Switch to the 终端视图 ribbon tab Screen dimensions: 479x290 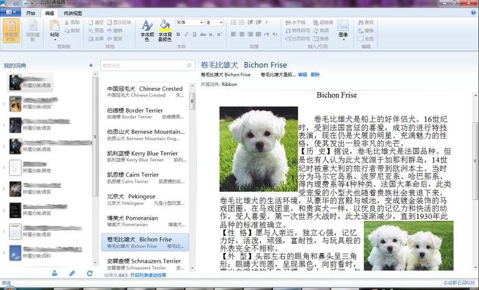[x=73, y=12]
